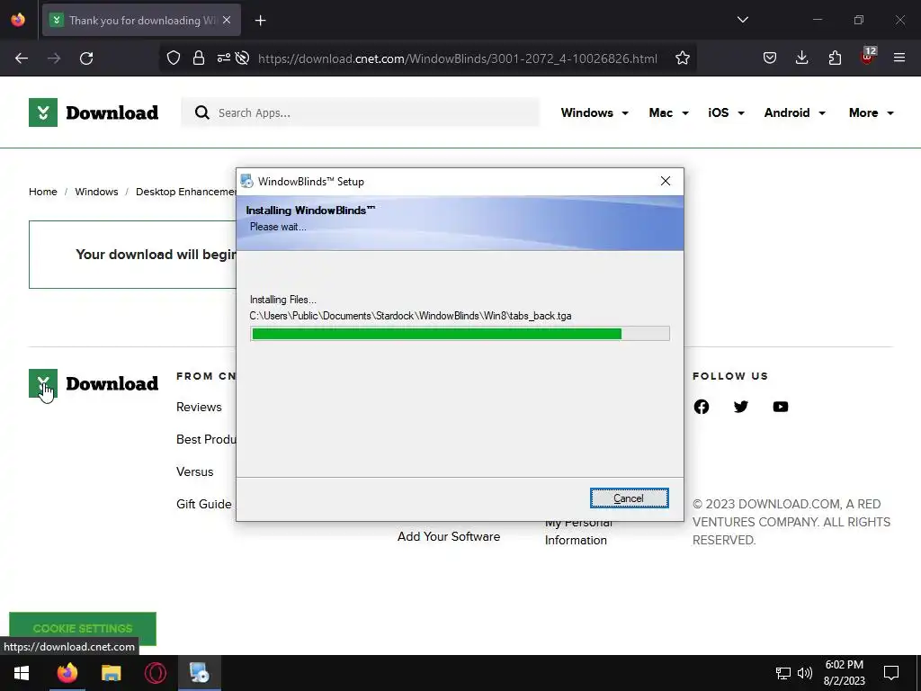Click the shield tracking protection icon
The image size is (921, 691).
point(174,58)
